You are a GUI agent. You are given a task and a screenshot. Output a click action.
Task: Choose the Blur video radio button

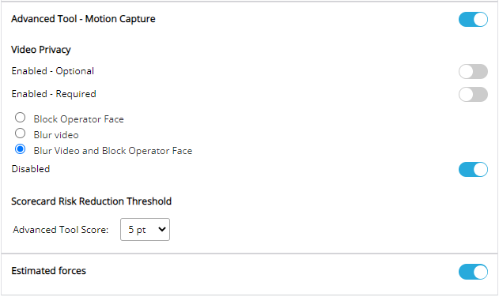pyautogui.click(x=20, y=133)
